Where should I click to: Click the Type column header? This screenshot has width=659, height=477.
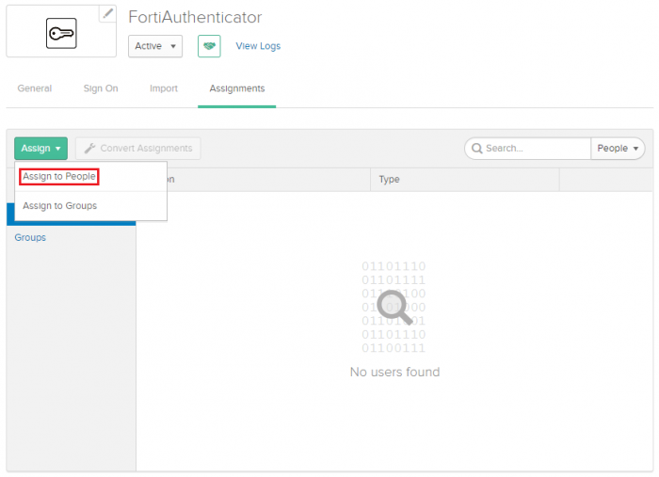click(x=390, y=179)
